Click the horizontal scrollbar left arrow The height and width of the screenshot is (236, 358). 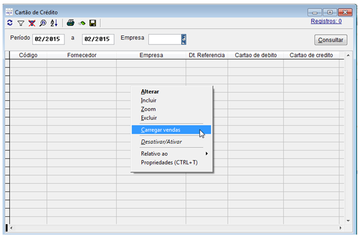point(11,228)
